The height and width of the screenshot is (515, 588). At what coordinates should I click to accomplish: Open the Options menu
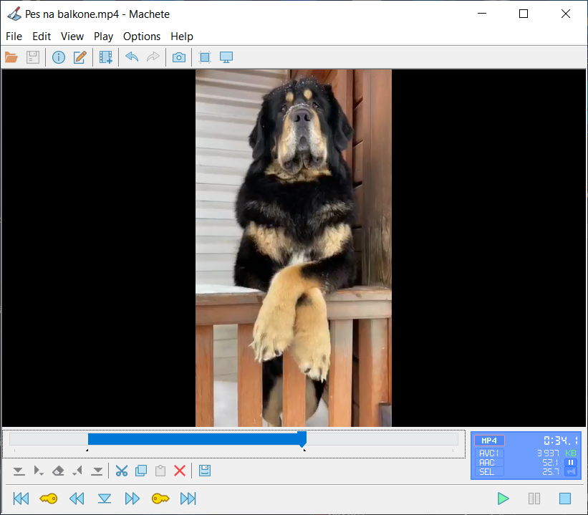click(142, 37)
